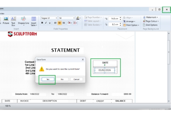Select centre text alignment
The height and width of the screenshot is (128, 171).
click(59, 23)
